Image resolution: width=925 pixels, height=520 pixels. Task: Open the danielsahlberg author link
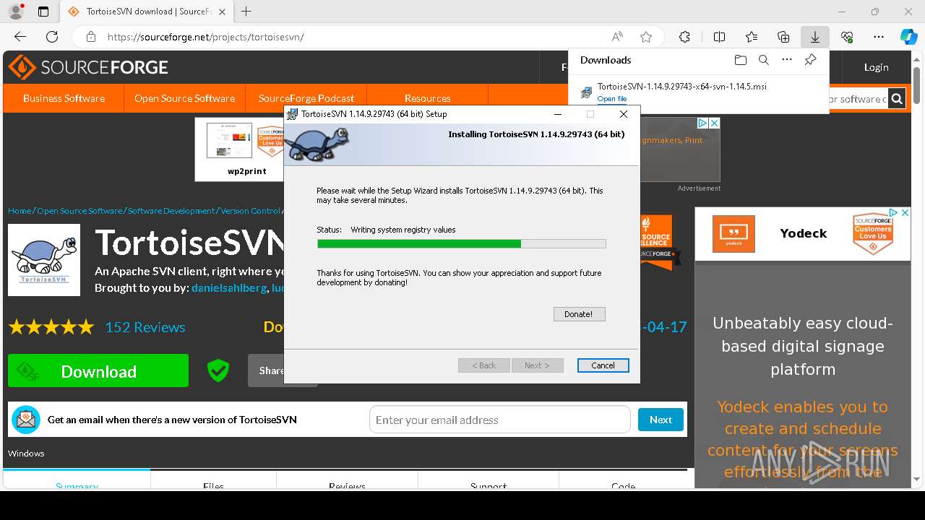click(229, 287)
